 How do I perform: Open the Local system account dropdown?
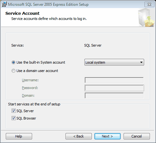pyautogui.click(x=114, y=62)
